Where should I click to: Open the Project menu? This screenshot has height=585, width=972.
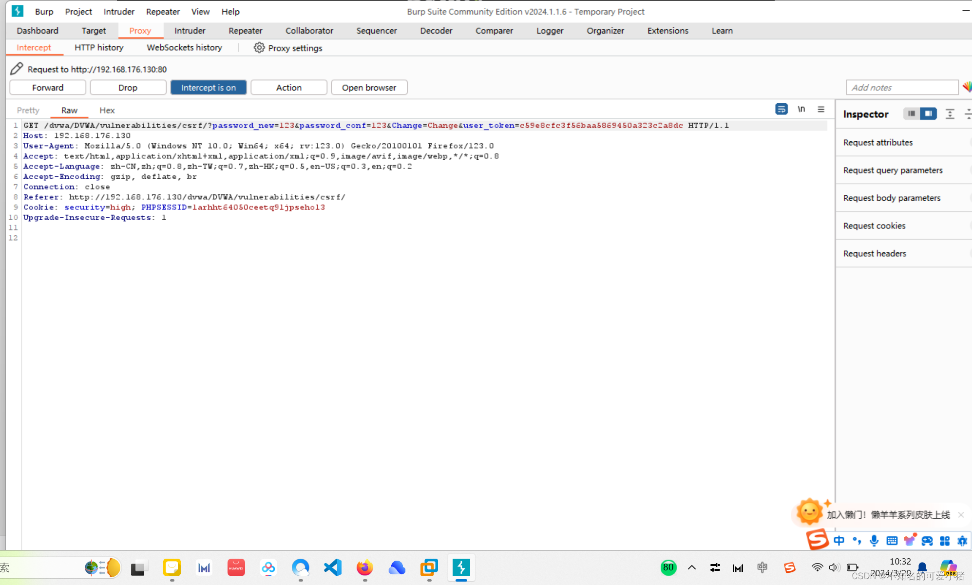click(x=78, y=11)
